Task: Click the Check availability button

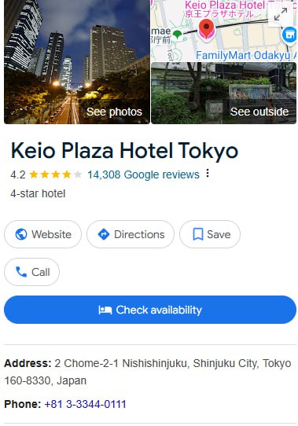Action: pos(150,310)
